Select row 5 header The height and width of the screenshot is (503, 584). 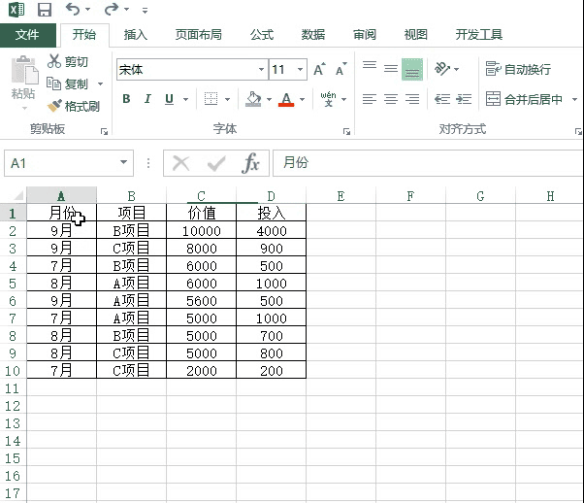click(13, 284)
